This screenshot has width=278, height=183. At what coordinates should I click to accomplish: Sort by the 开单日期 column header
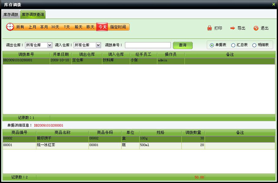(x=61, y=55)
